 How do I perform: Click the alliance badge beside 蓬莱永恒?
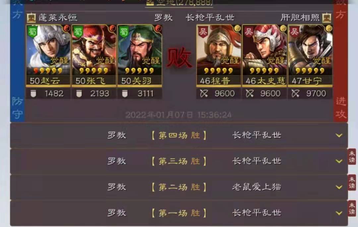(31, 18)
